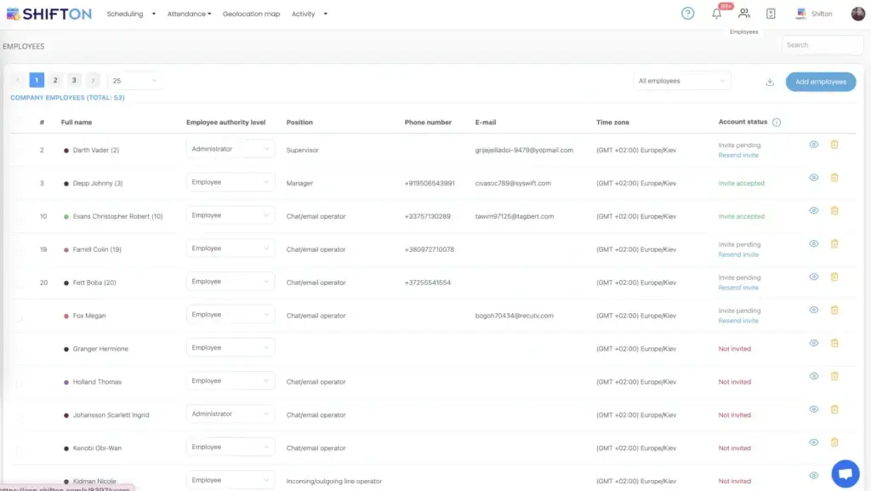The height and width of the screenshot is (491, 871).
Task: Click the Account status info icon
Action: (x=777, y=123)
